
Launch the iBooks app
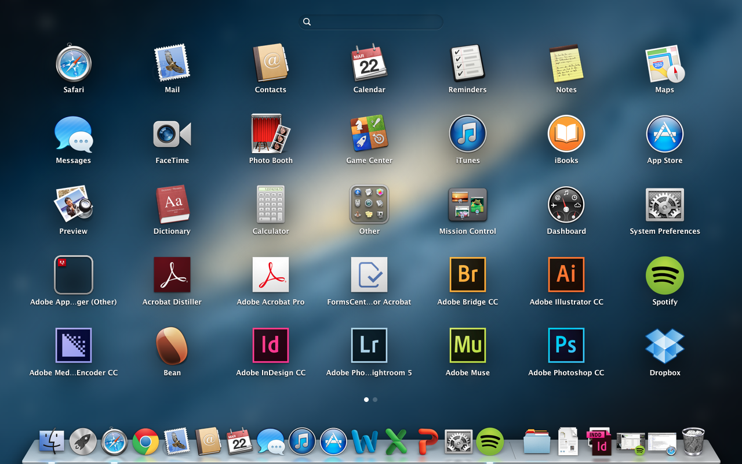pyautogui.click(x=566, y=134)
